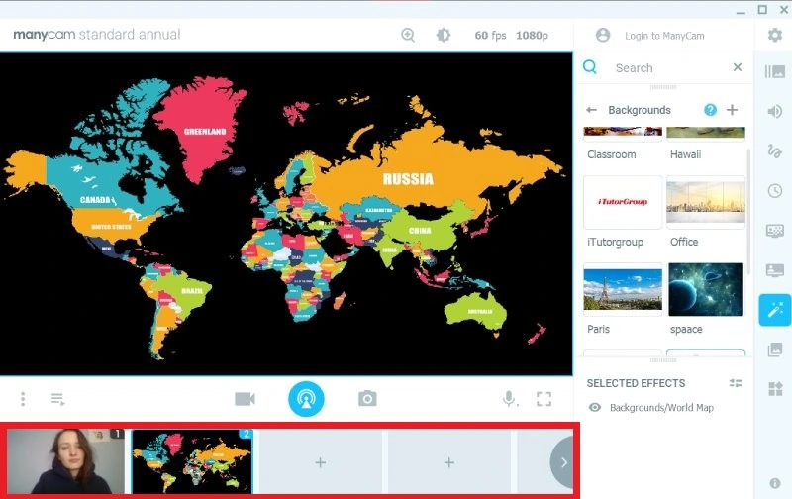Screen dimensions: 792x499
Task: Open the zoom magnifier tool
Action: tap(408, 35)
